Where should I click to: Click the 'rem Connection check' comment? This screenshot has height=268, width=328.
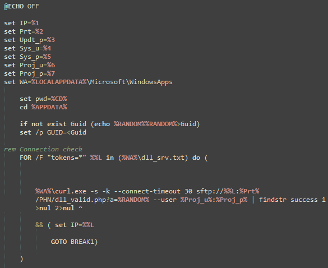[43, 149]
